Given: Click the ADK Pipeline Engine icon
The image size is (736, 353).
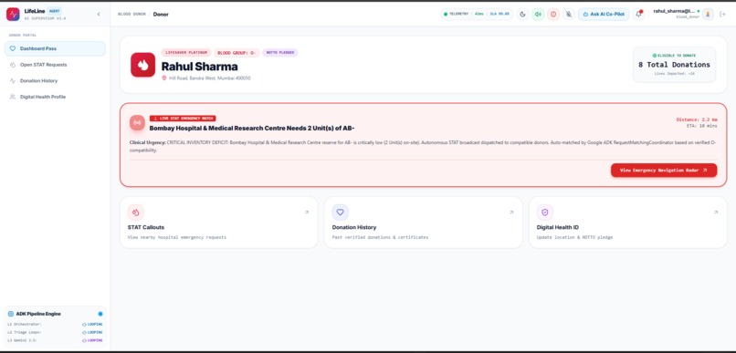Looking at the screenshot, I should [11, 314].
